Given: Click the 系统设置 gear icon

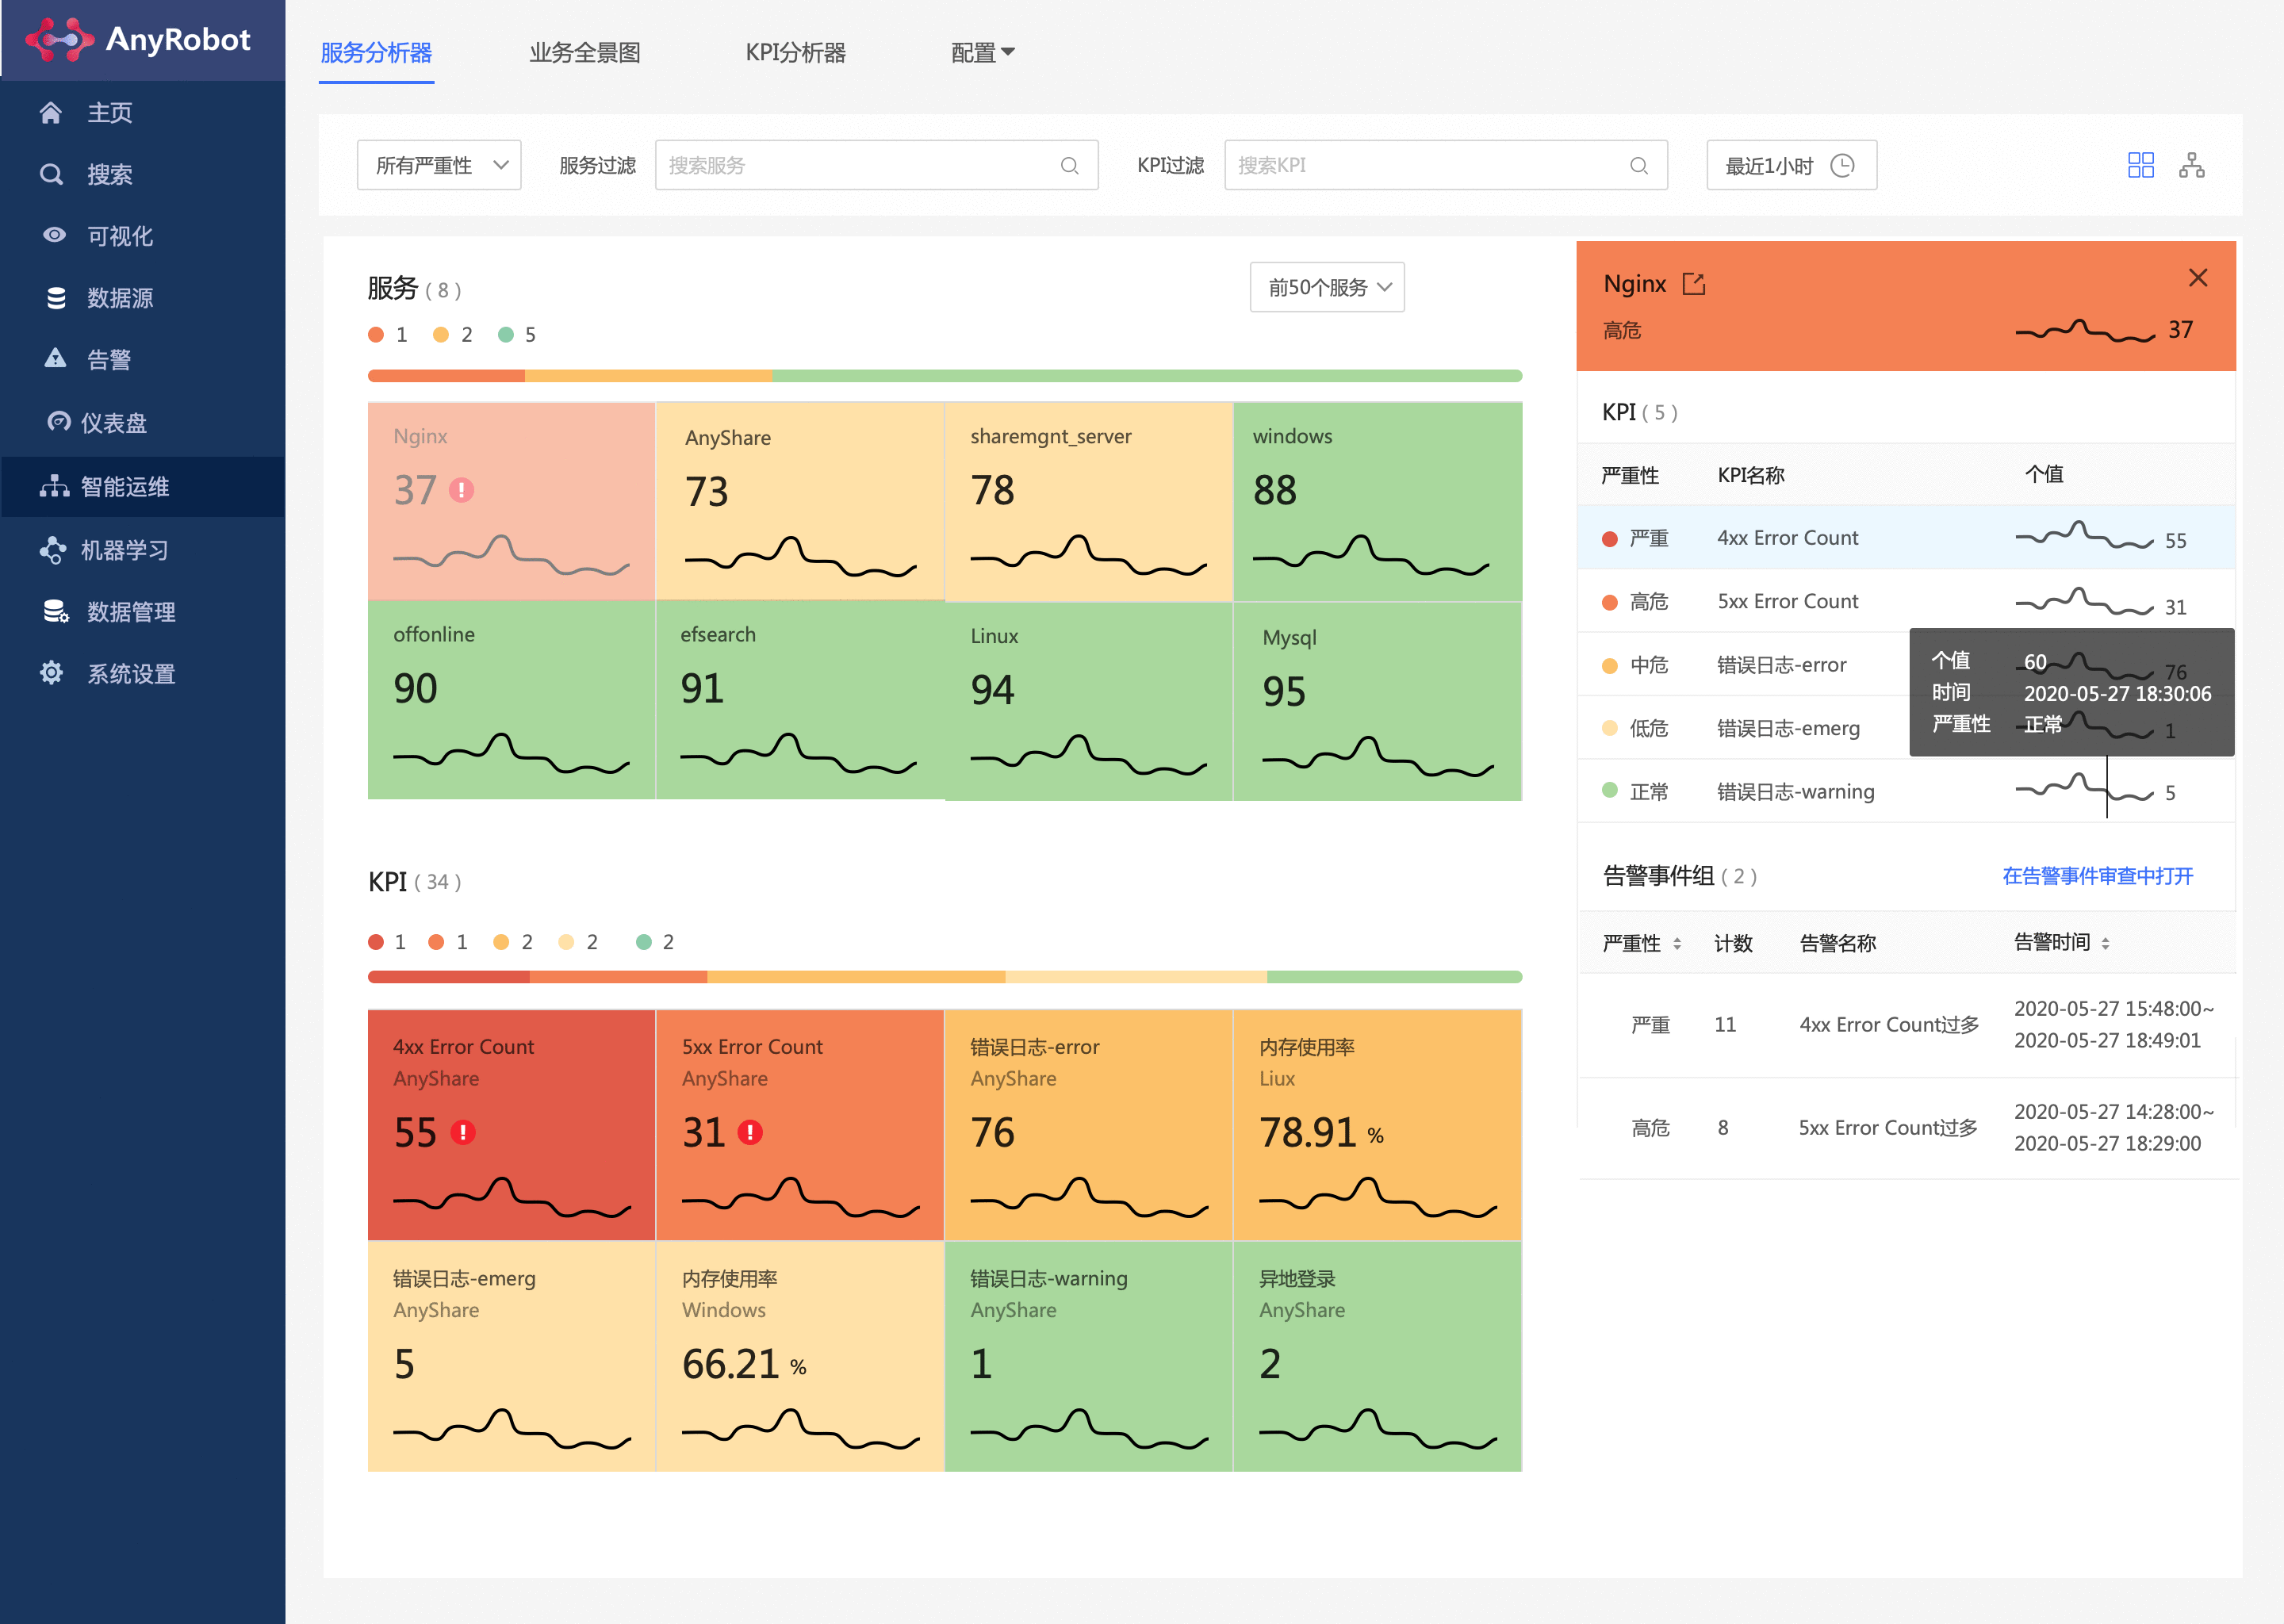Looking at the screenshot, I should [x=51, y=673].
